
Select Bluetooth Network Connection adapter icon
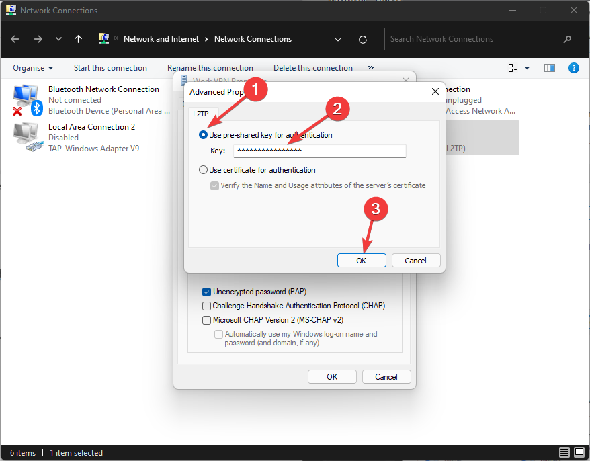tap(27, 99)
